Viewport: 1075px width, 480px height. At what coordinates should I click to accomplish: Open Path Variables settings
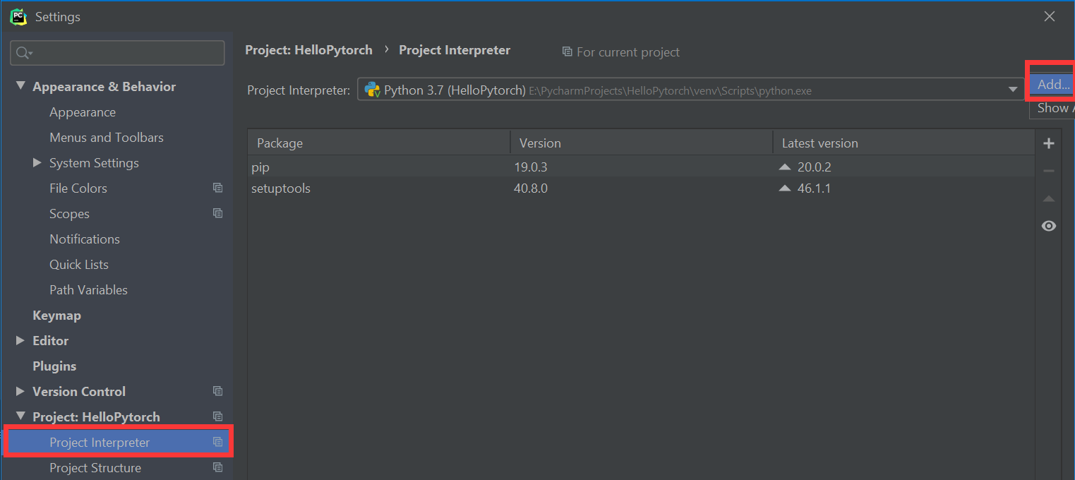(88, 290)
